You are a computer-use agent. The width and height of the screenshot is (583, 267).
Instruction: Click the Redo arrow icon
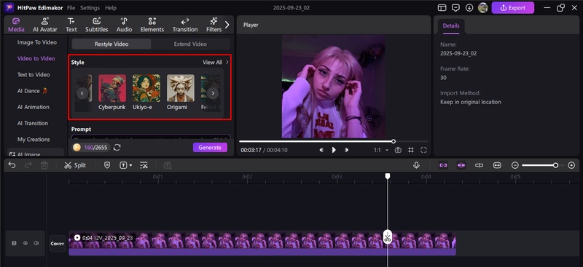pyautogui.click(x=28, y=165)
